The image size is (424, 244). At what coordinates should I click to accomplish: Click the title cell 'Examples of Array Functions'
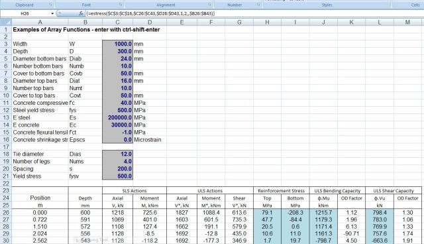click(x=86, y=30)
